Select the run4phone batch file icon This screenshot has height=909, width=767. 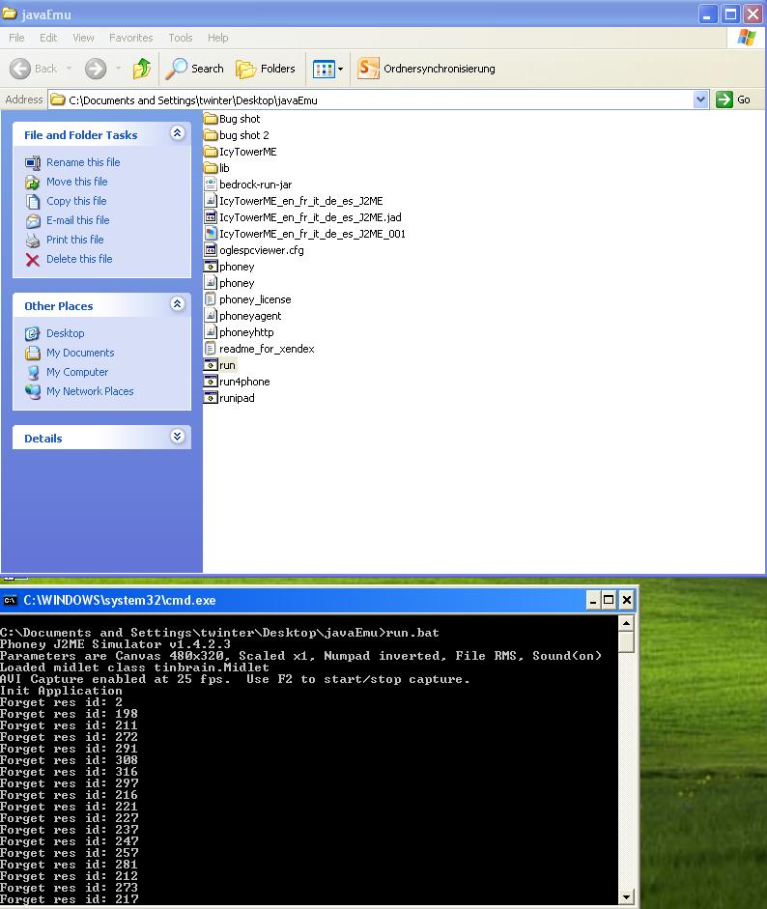[x=211, y=382]
